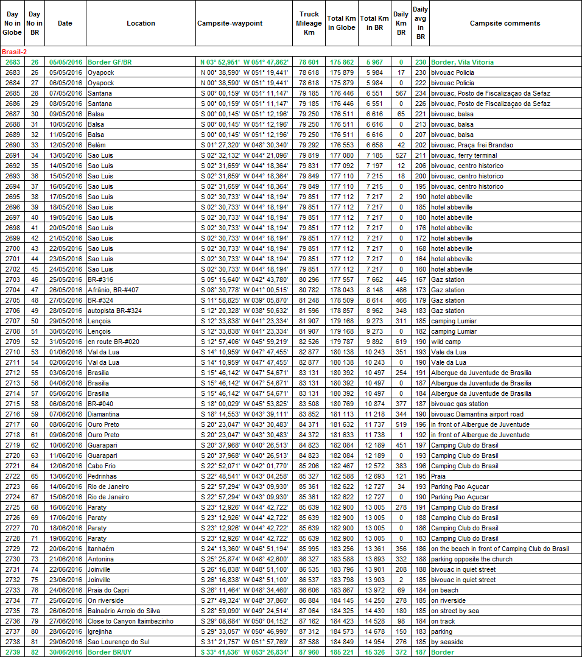Select the Campsite comments column header

[x=505, y=23]
